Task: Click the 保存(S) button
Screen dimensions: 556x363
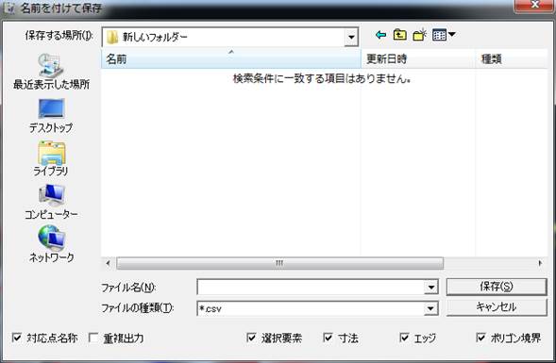Action: click(497, 287)
